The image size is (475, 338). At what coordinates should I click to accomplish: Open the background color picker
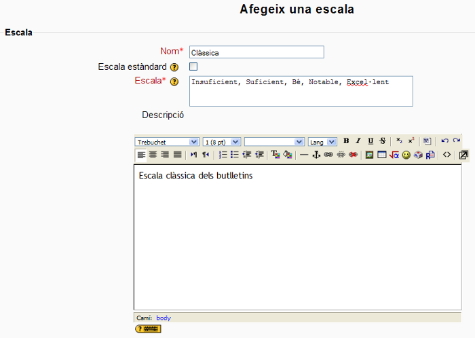288,155
